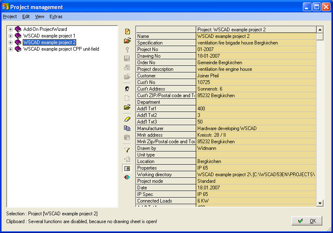Click the empty Department value cell

point(256,102)
